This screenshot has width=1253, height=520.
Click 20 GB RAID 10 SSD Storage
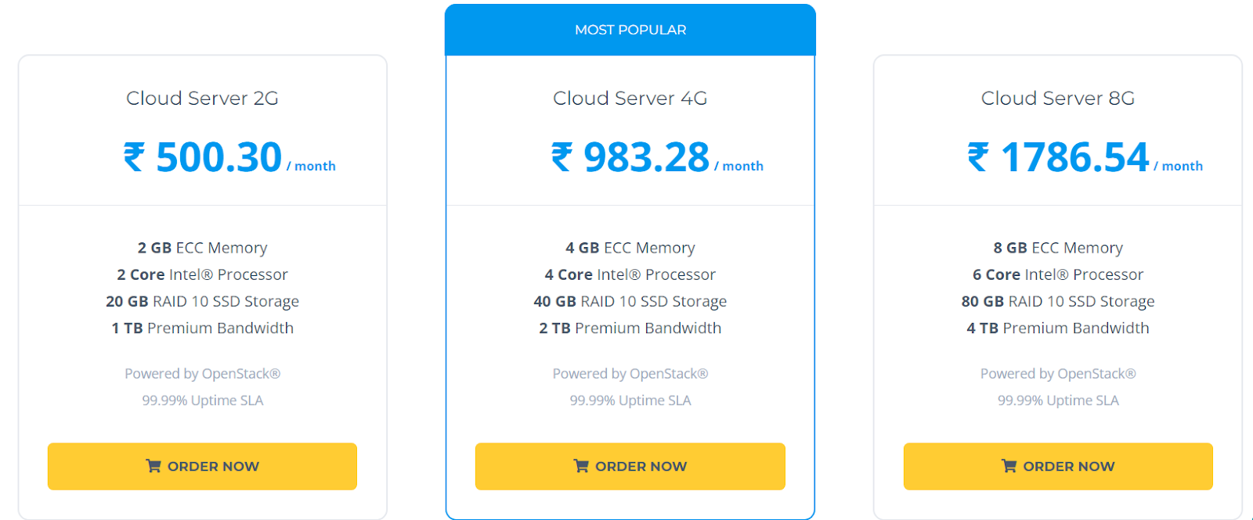(202, 302)
